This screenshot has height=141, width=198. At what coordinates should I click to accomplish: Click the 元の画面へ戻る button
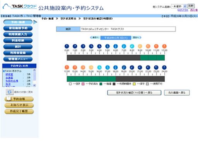[177, 92]
